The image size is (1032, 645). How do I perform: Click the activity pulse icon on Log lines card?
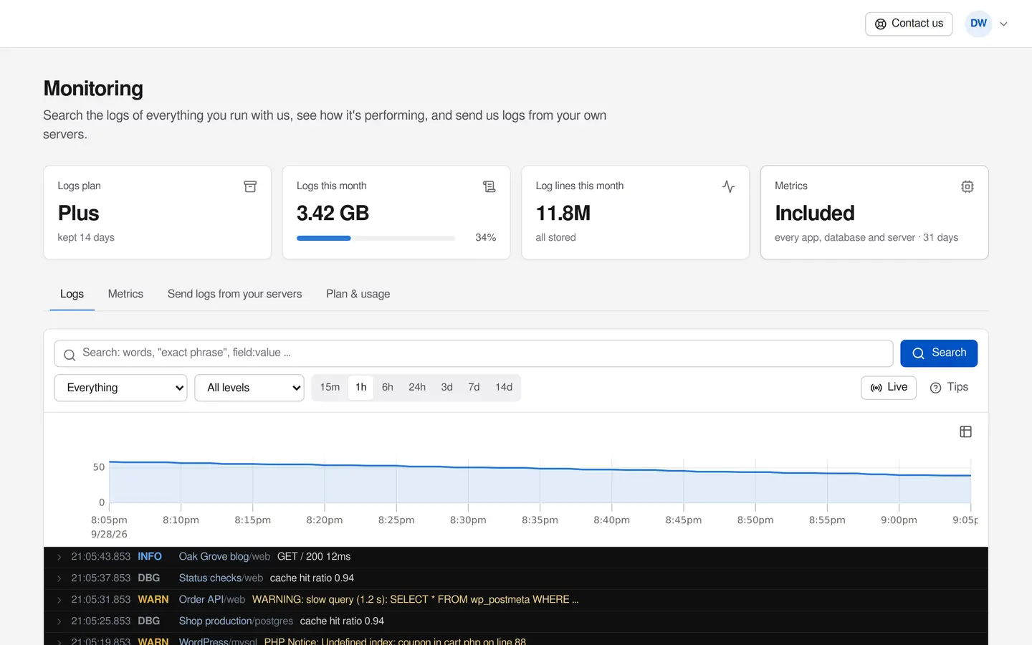point(728,186)
